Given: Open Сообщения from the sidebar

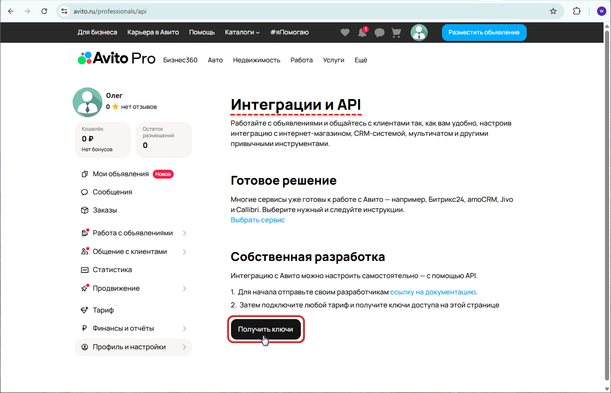Looking at the screenshot, I should coord(116,192).
